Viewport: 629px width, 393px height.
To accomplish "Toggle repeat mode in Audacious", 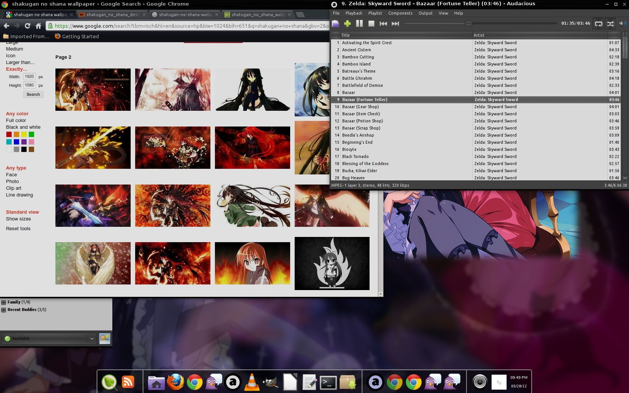I will [x=599, y=24].
